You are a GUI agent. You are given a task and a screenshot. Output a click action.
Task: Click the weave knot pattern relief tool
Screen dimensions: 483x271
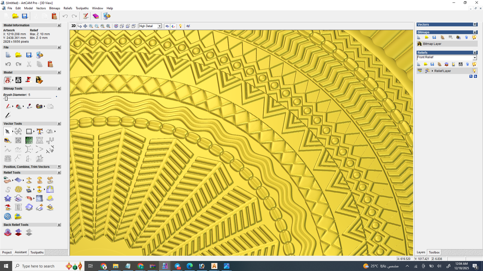click(18, 189)
